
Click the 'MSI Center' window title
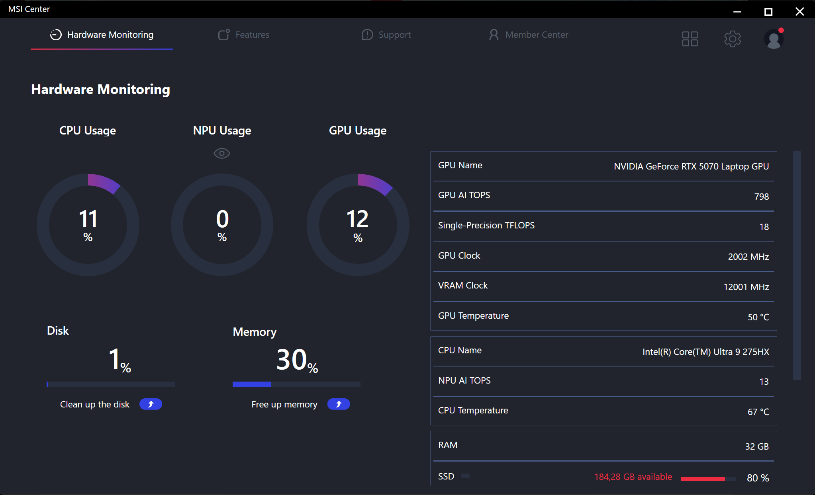click(29, 9)
